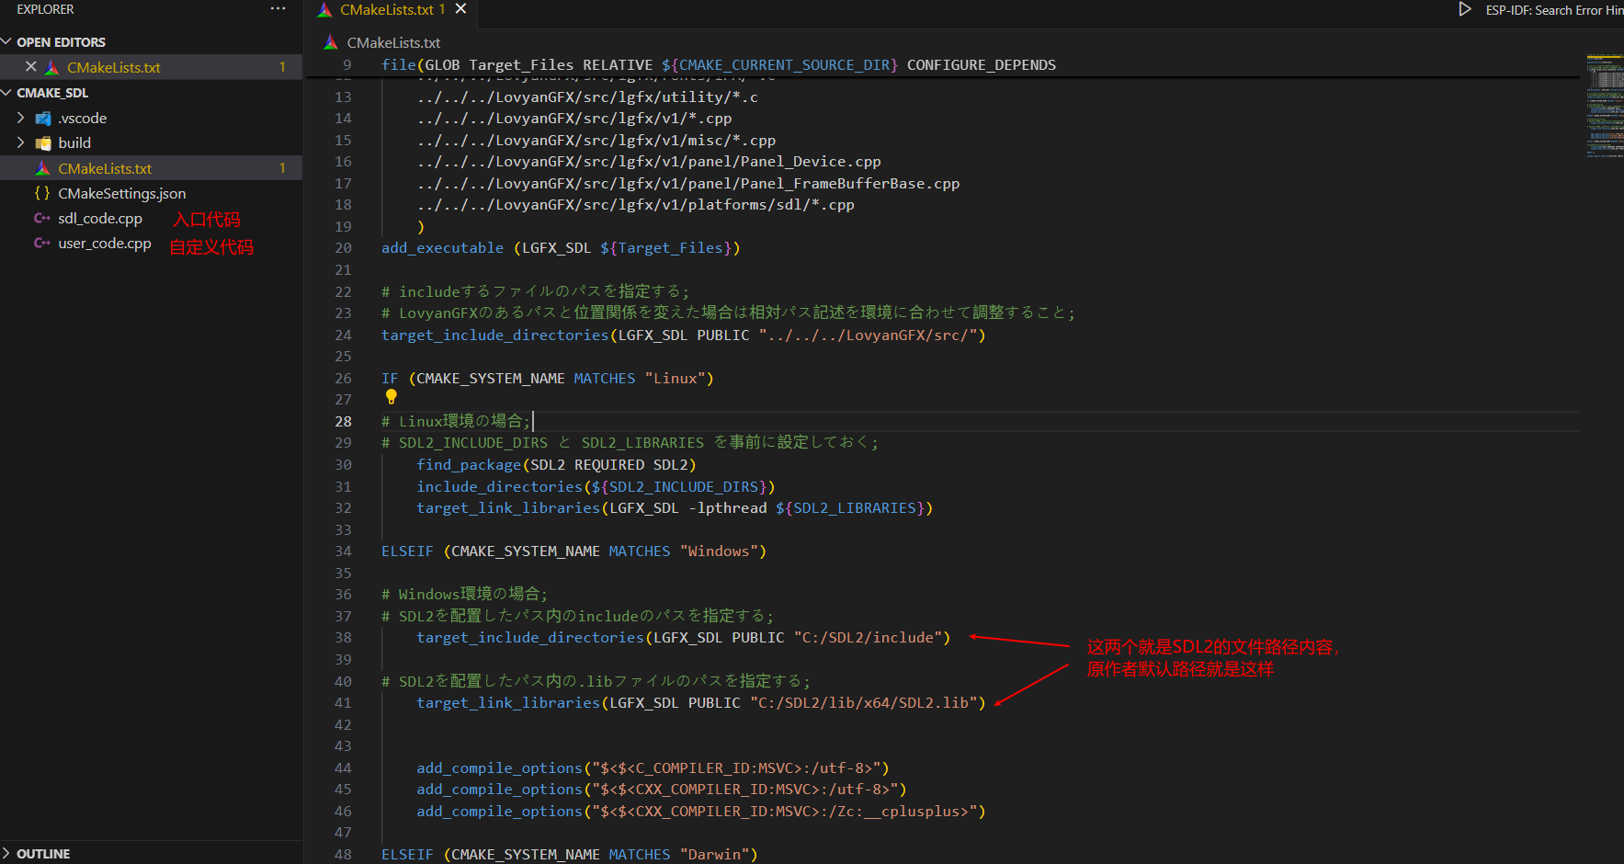The height and width of the screenshot is (864, 1624).
Task: Click CONFIGURE_DEPENDS in the sticky header line
Action: click(982, 65)
